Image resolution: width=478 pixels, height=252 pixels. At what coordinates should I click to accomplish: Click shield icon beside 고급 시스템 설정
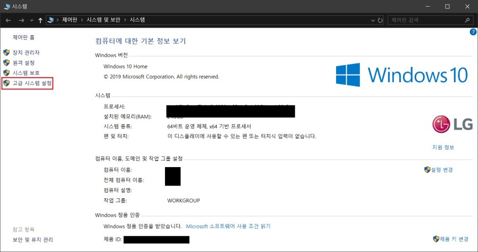7,83
